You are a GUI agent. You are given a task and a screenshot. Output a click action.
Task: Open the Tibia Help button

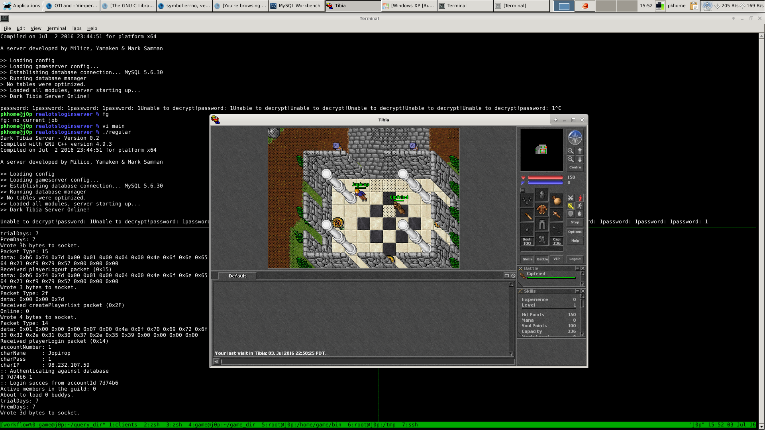(575, 240)
